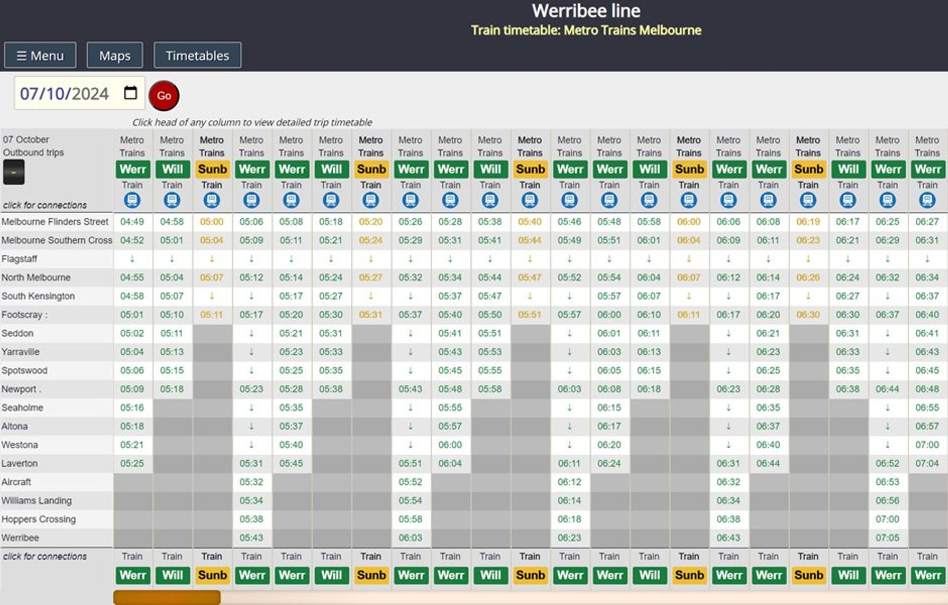The height and width of the screenshot is (605, 948).
Task: Click the 05:43 Werribee arrival time
Action: 251,538
